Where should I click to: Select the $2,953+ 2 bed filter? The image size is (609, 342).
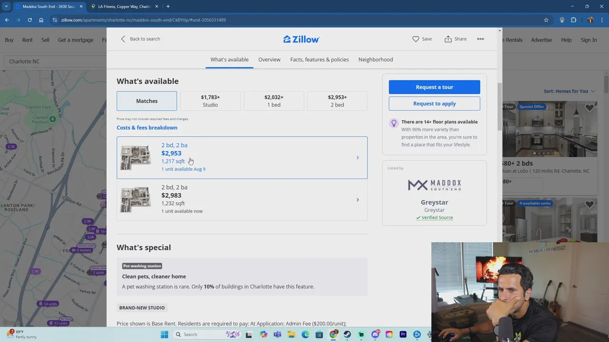337,101
